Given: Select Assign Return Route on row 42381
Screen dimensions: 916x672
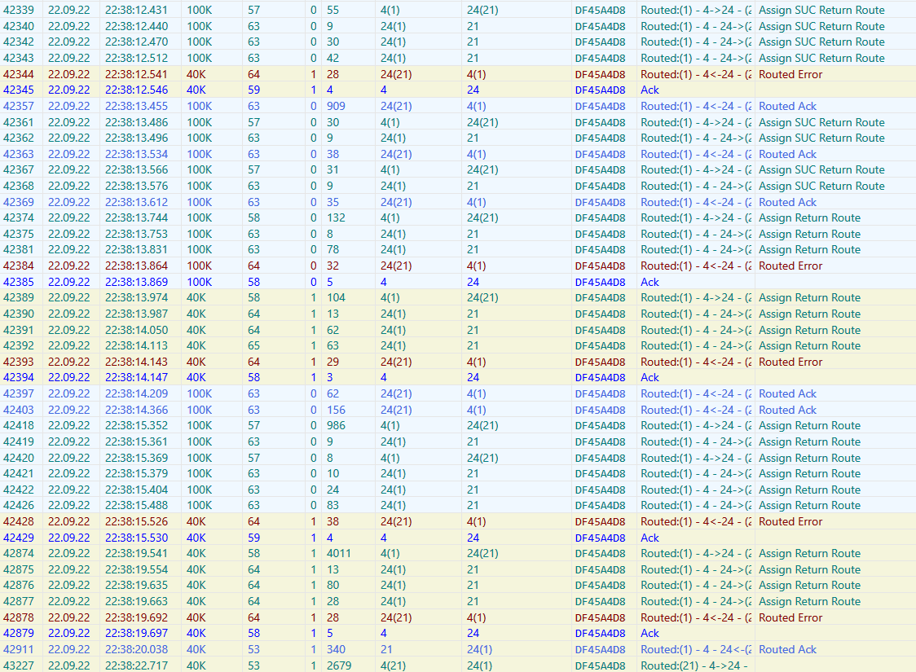Looking at the screenshot, I should click(x=810, y=249).
